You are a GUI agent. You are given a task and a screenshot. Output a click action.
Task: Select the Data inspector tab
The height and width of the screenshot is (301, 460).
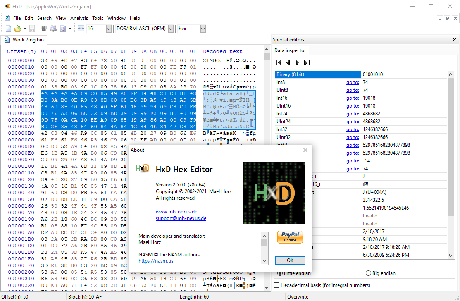click(x=290, y=50)
